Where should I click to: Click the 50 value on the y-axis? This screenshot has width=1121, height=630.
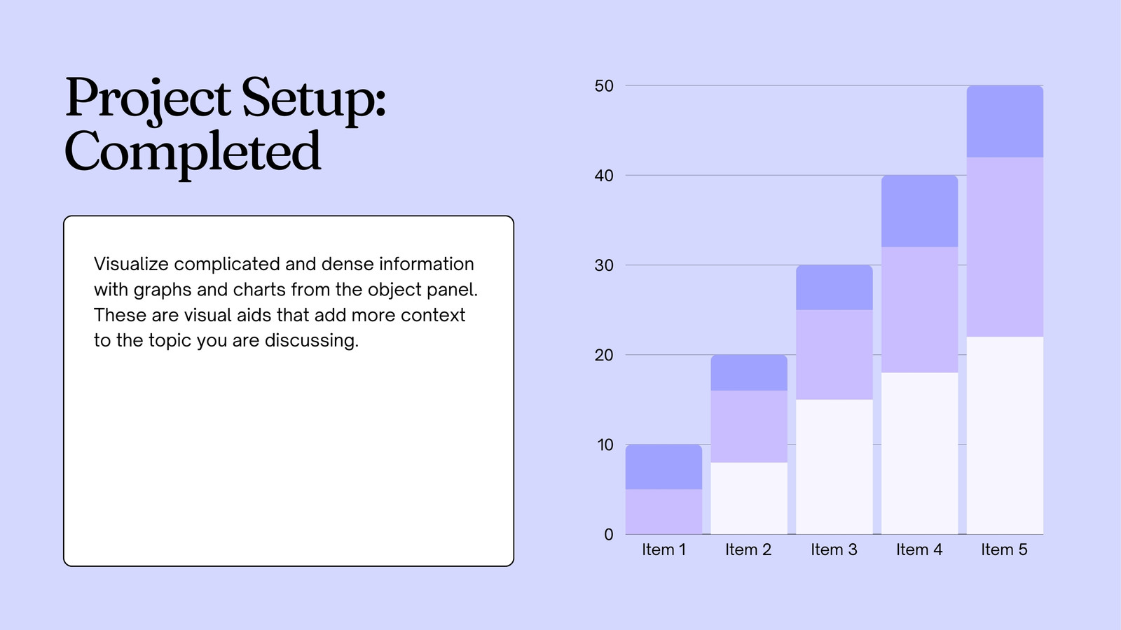tap(604, 86)
